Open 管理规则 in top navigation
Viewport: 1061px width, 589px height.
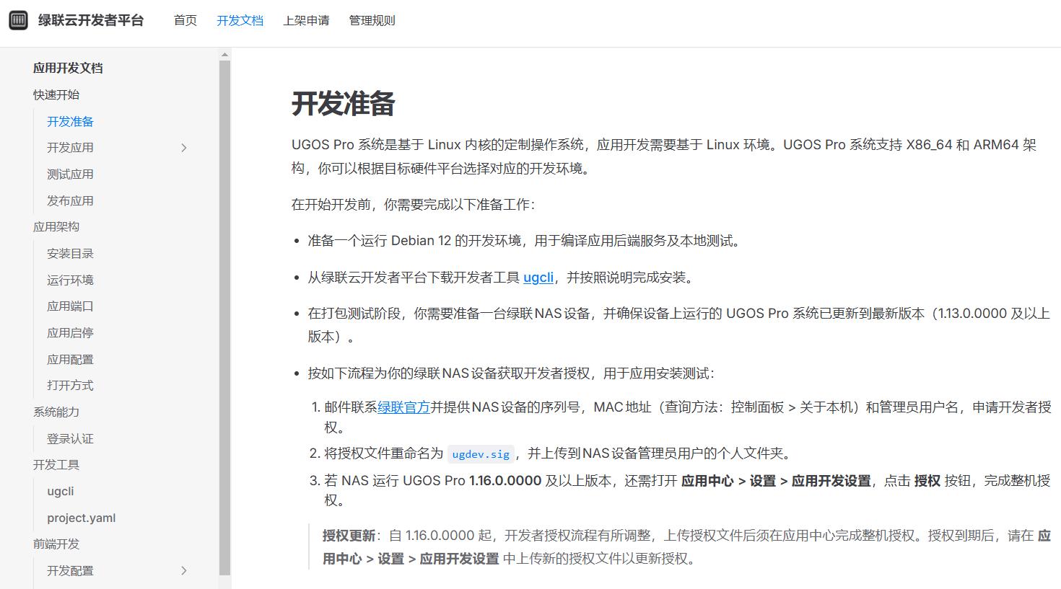tap(372, 20)
